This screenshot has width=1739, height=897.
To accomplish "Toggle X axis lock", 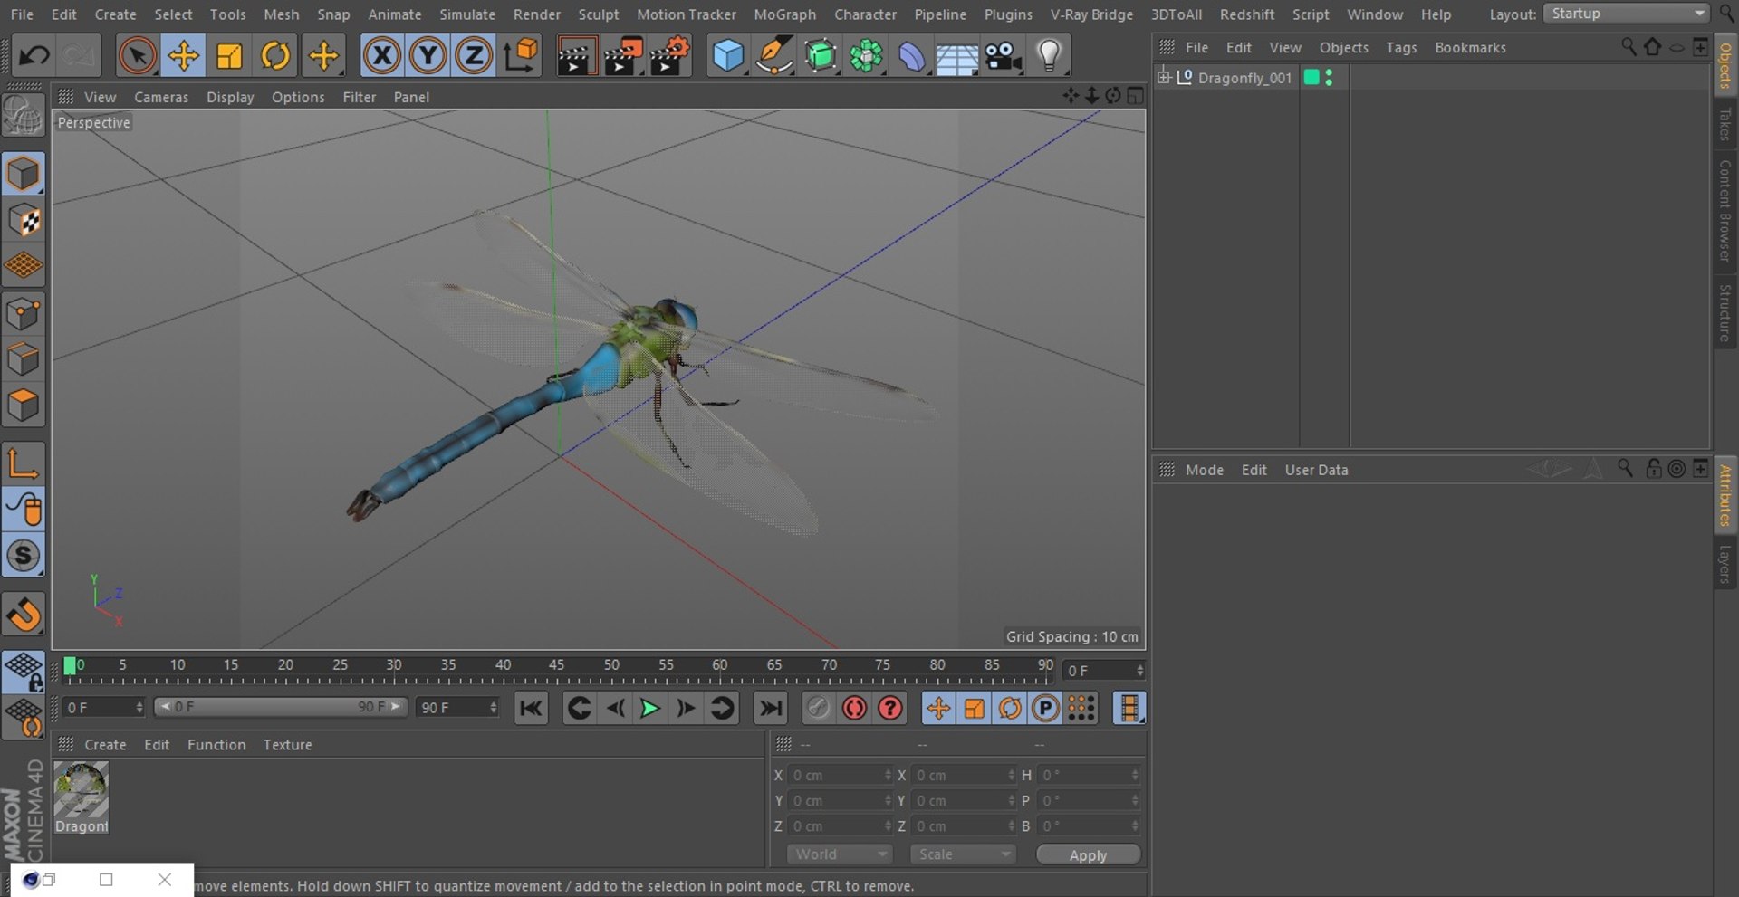I will [382, 56].
